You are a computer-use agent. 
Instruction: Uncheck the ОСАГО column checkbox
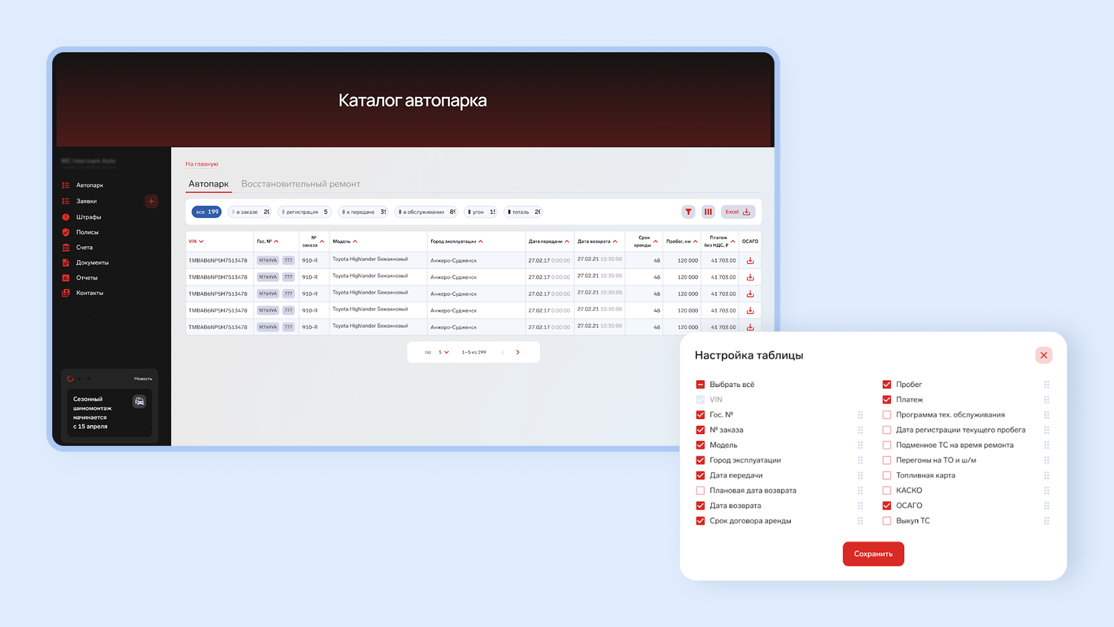point(887,506)
